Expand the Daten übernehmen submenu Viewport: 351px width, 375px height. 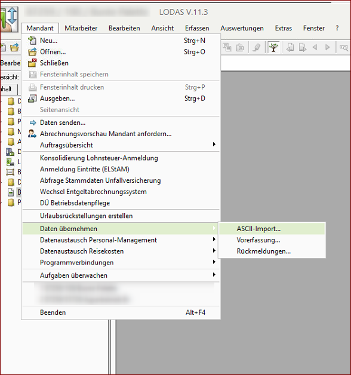pyautogui.click(x=121, y=229)
